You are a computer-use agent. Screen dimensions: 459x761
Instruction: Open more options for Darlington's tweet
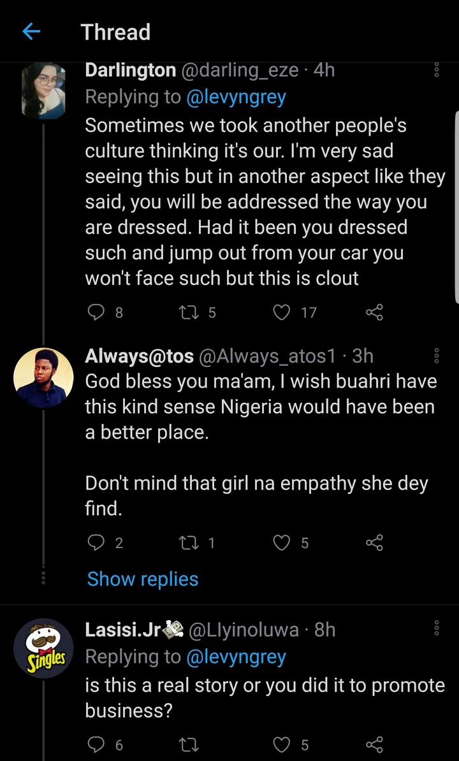(437, 70)
